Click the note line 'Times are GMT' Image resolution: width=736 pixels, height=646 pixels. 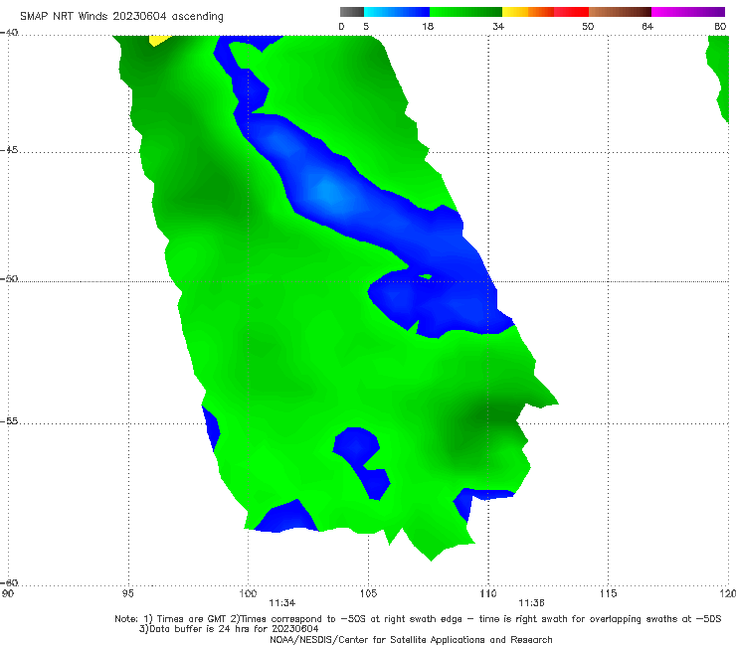click(193, 619)
